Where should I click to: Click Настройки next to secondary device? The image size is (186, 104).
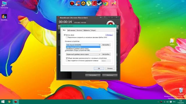[x=106, y=54]
